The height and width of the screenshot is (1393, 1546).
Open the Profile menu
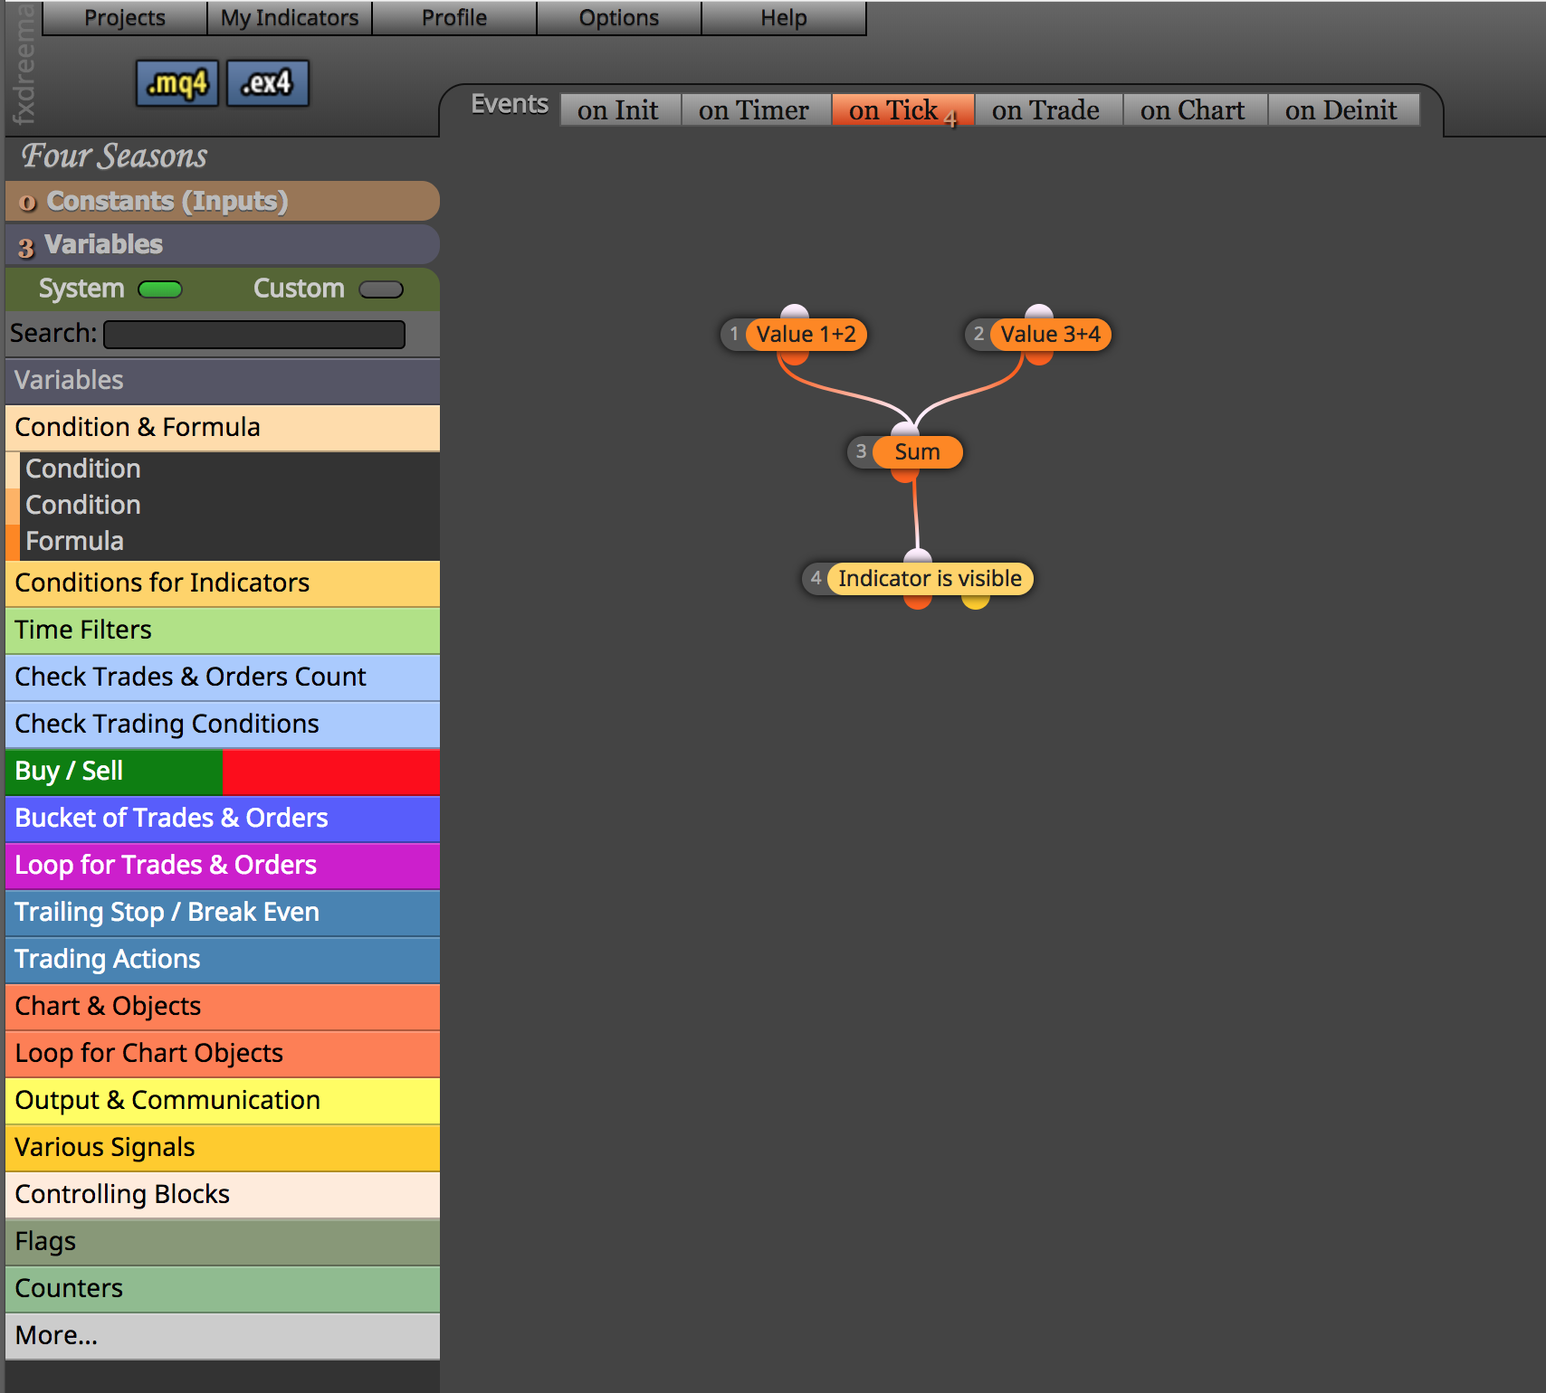click(454, 18)
